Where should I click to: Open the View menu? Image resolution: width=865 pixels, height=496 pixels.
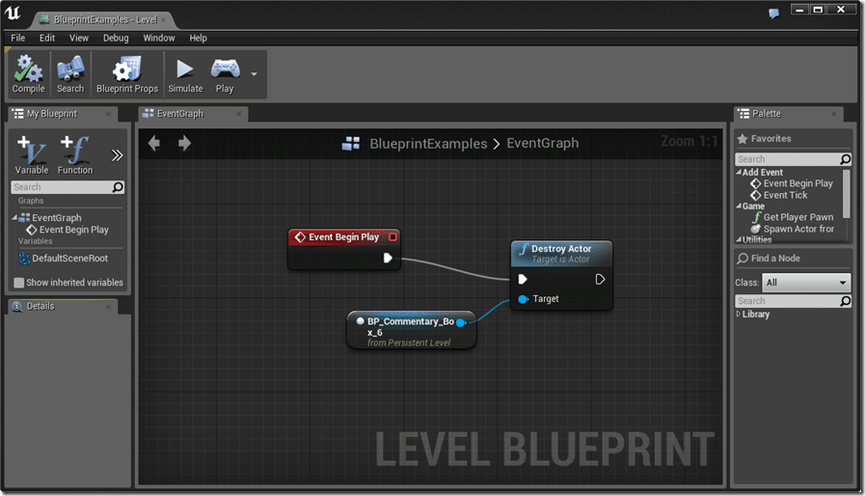79,38
